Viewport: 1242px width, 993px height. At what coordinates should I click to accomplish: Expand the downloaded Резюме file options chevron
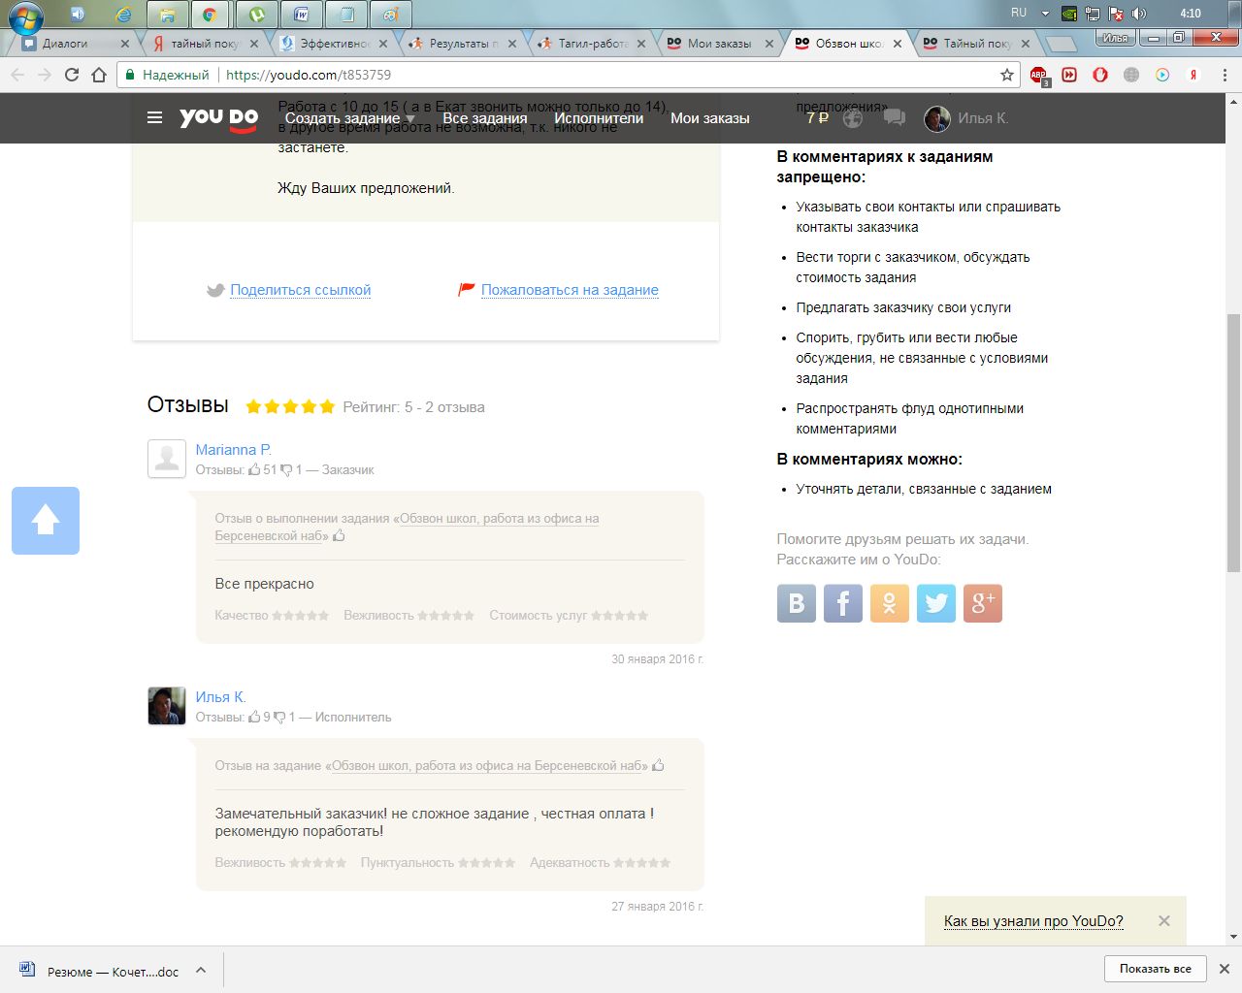pos(201,970)
